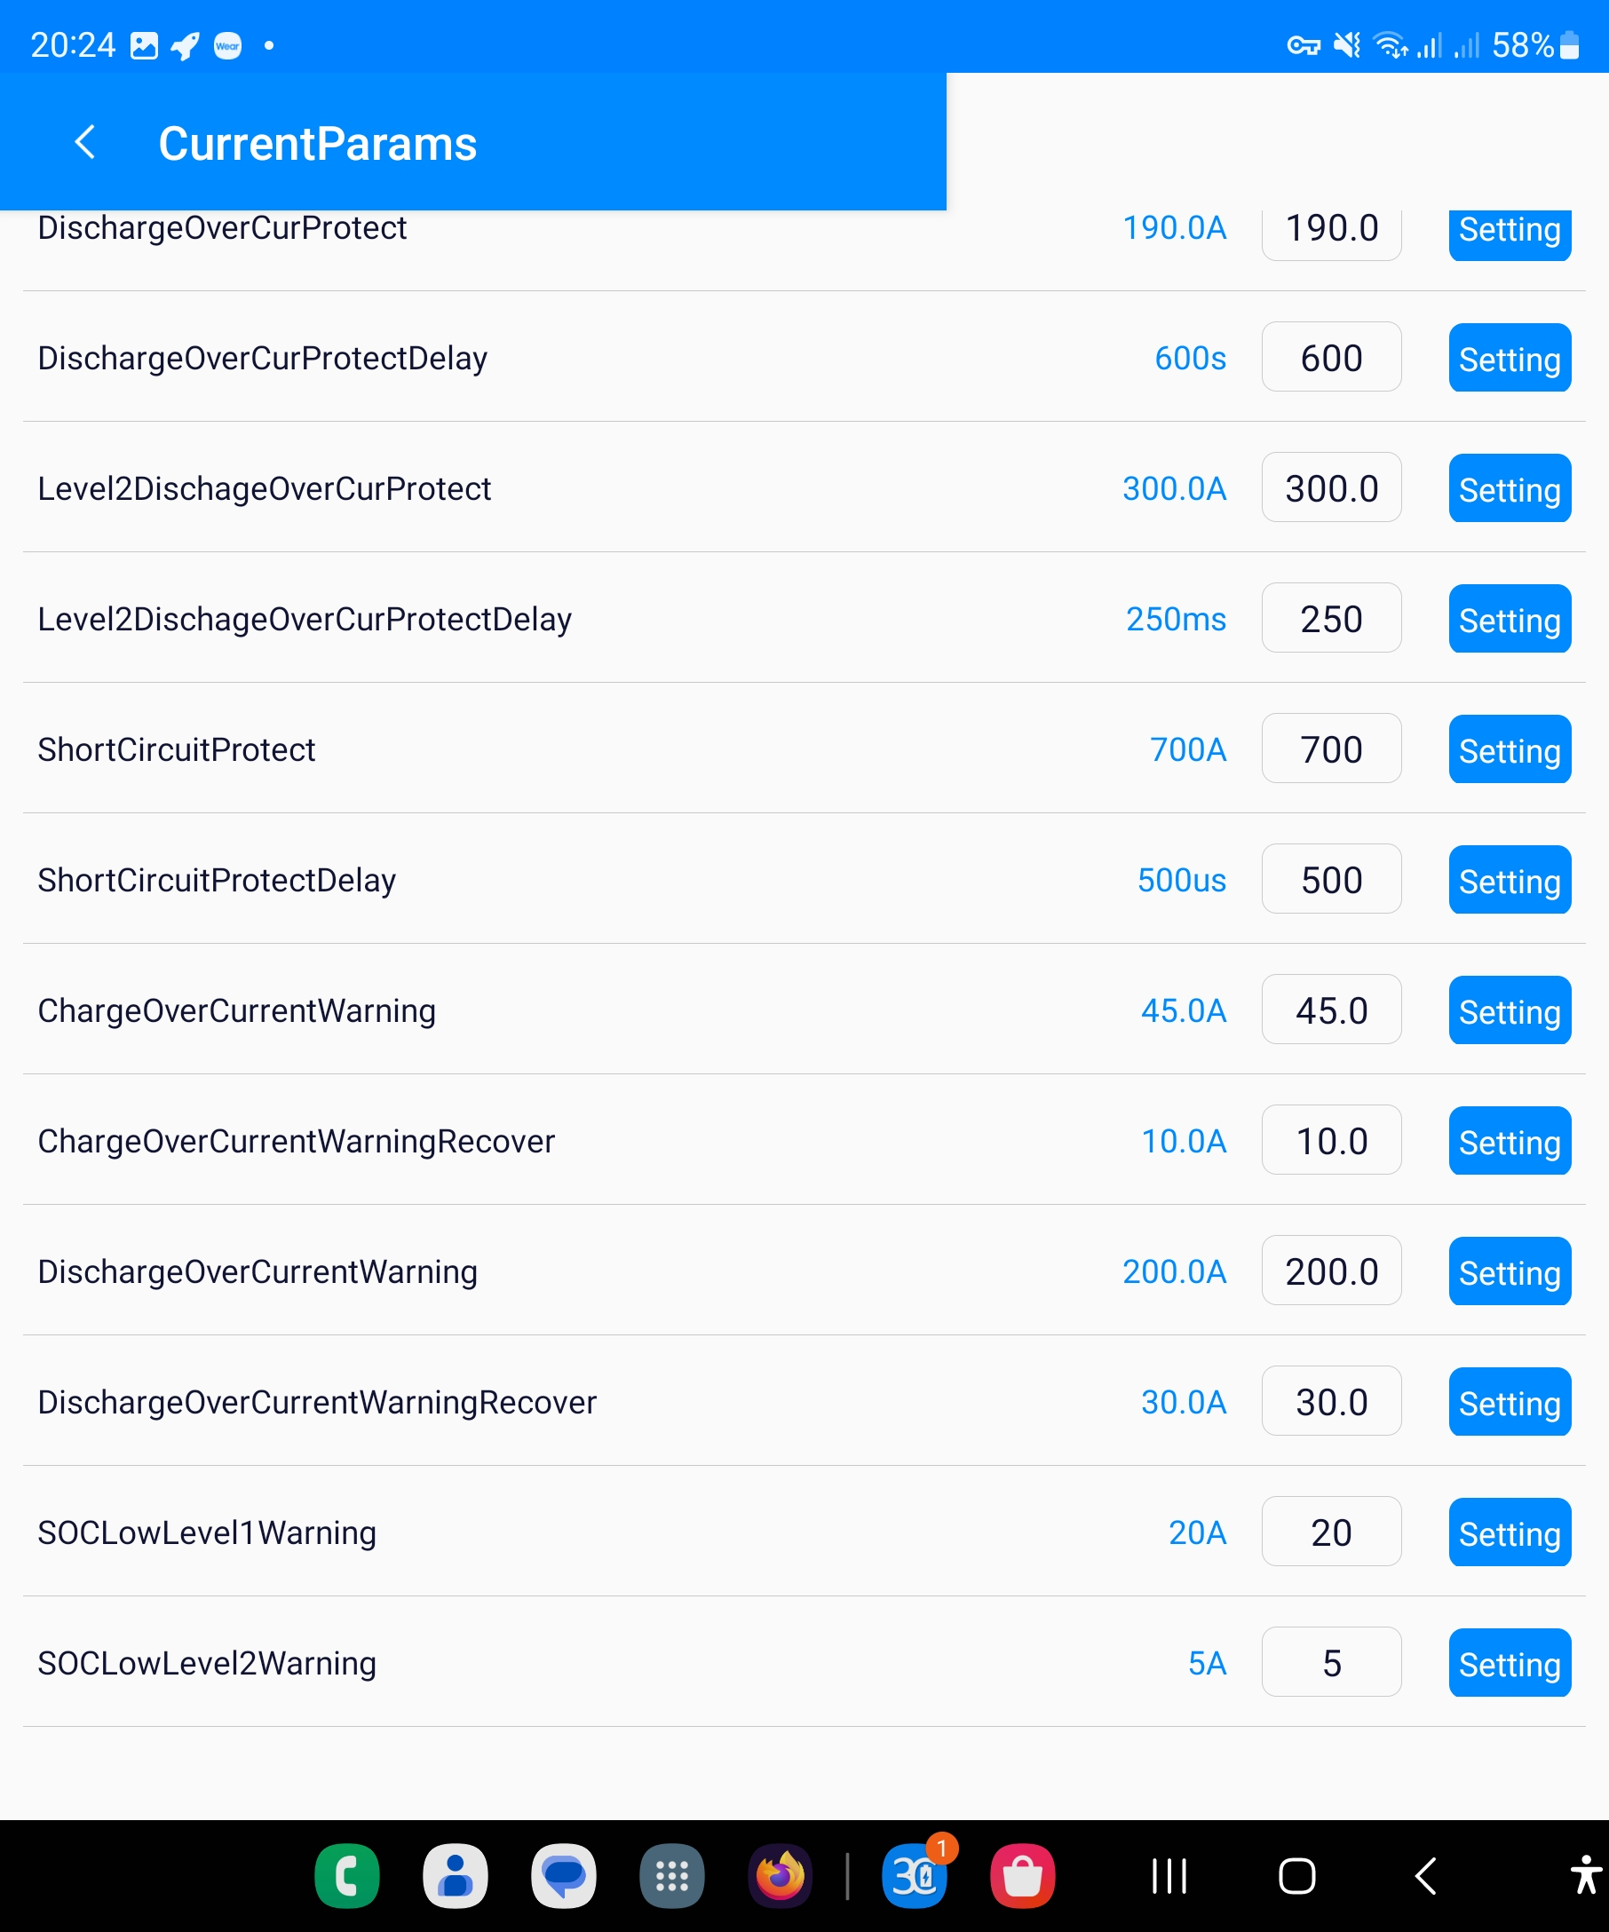
Task: Select the DischargeOverCurrentWarning value box
Action: 1331,1271
